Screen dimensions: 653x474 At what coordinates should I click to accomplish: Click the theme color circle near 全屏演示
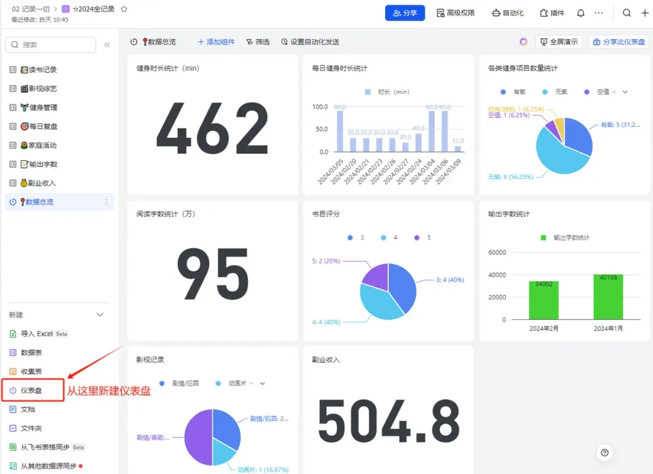524,42
